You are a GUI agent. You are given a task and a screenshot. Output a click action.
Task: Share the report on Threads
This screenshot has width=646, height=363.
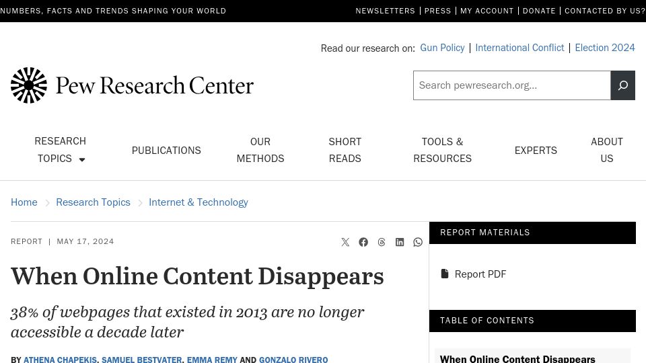(382, 242)
